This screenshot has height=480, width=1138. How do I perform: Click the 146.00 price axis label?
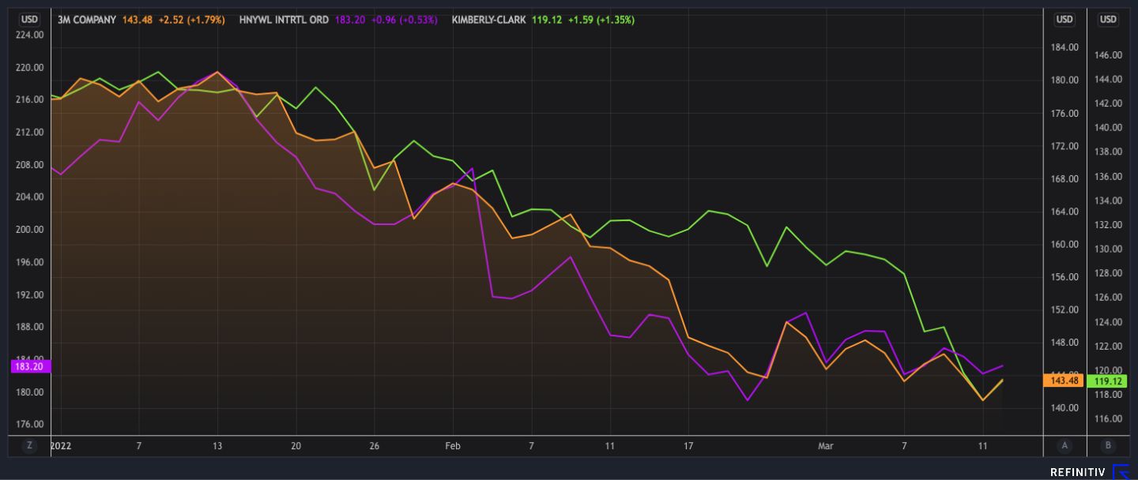click(1109, 55)
